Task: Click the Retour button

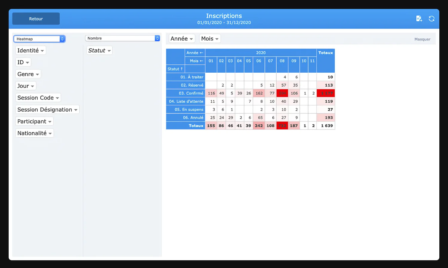Action: pos(36,19)
